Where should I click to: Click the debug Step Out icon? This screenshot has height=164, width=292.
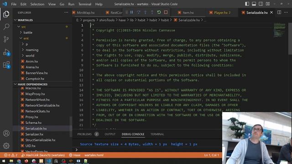pos(152,12)
